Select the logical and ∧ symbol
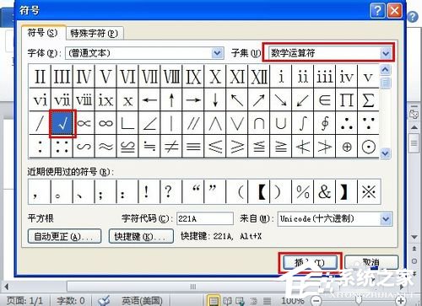This screenshot has width=422, height=306. 215,123
